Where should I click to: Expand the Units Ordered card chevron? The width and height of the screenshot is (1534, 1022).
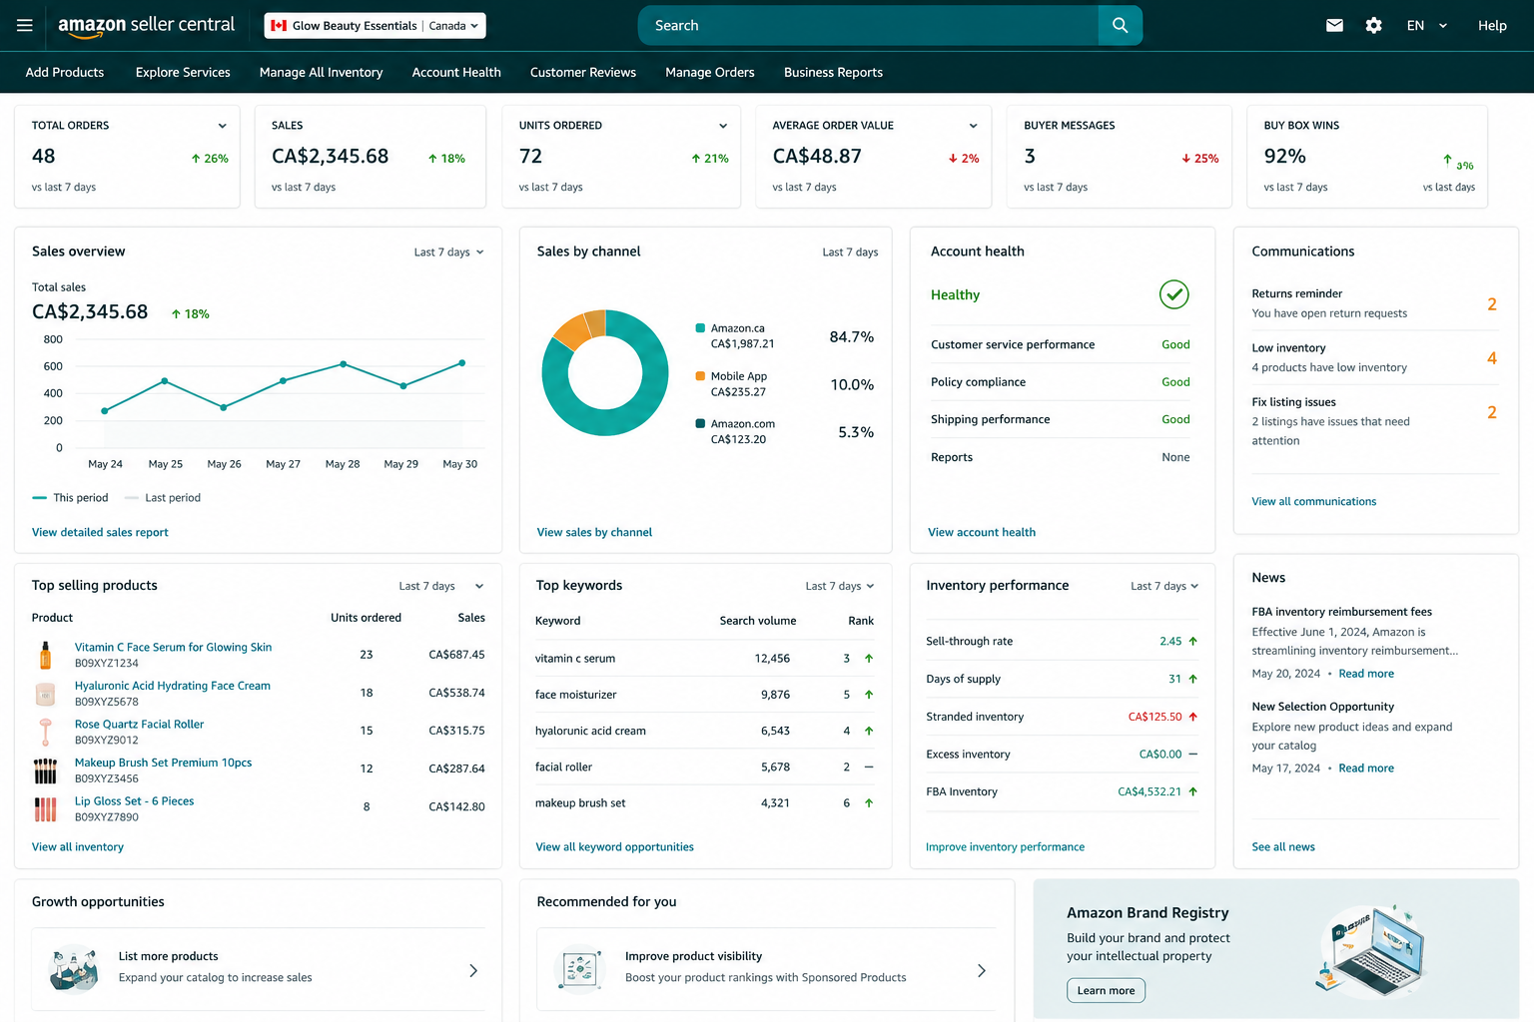point(723,126)
